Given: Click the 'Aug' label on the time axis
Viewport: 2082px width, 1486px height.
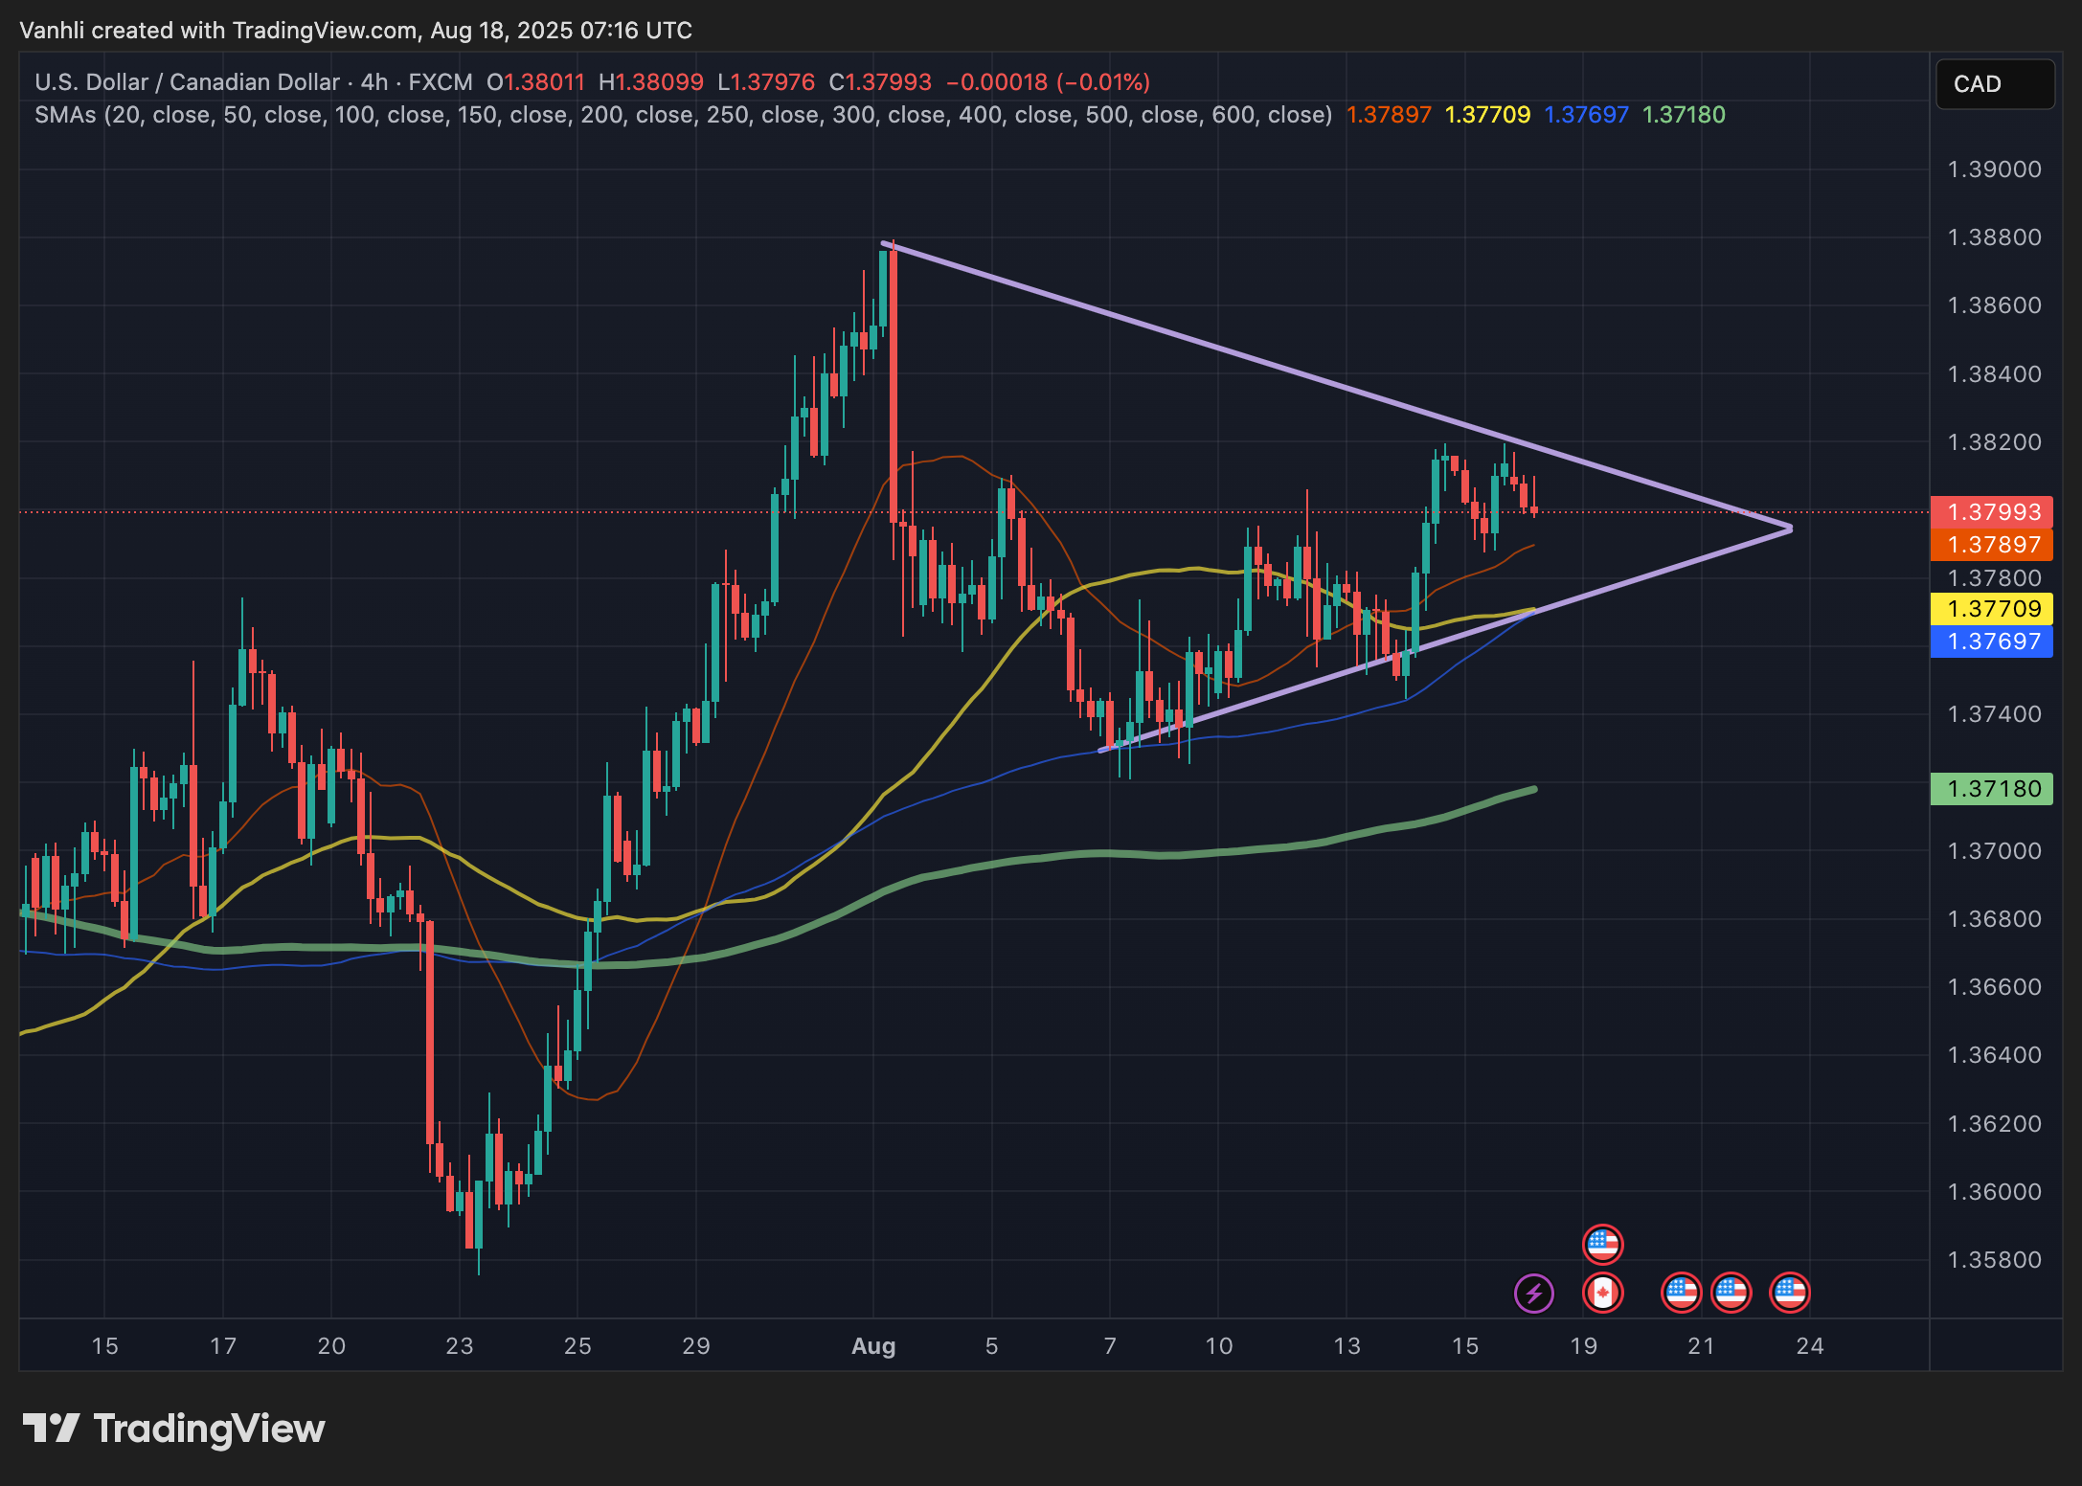Looking at the screenshot, I should tap(873, 1346).
